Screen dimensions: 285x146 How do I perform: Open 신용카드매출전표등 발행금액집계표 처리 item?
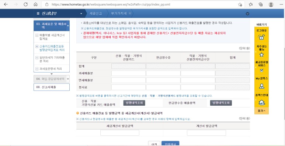52,48
